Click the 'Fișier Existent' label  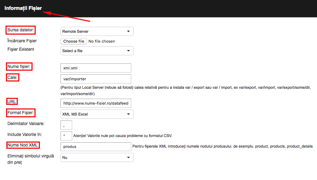(x=21, y=49)
